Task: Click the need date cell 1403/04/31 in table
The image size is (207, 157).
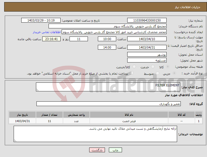Action: coord(23,121)
